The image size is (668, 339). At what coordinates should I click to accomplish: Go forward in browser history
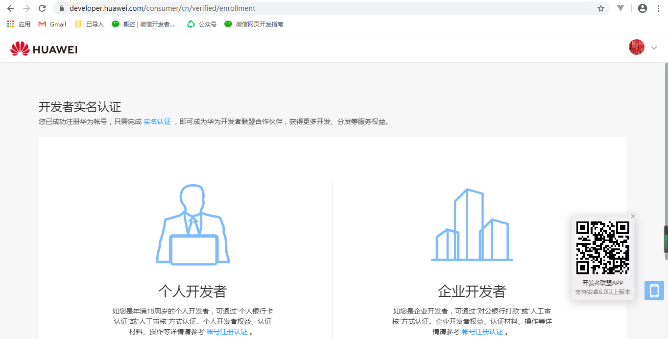point(26,8)
